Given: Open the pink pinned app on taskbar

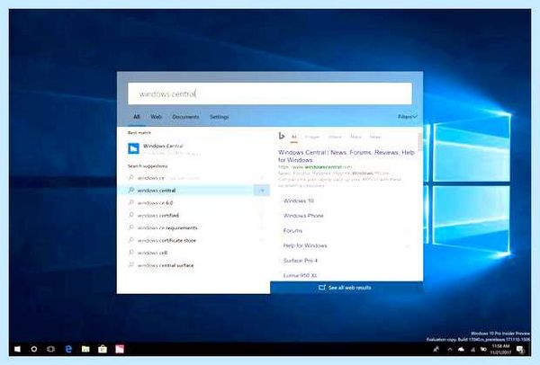Looking at the screenshot, I should pos(120,349).
